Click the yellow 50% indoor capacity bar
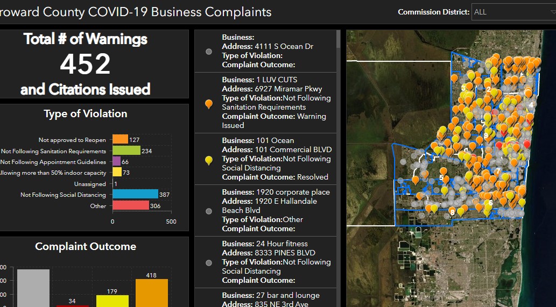This screenshot has width=556, height=307. pyautogui.click(x=117, y=172)
